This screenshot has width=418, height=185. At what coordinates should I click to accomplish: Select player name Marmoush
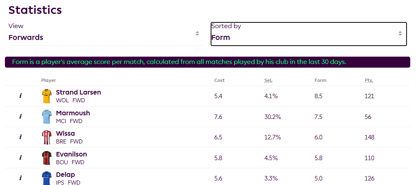pos(73,113)
